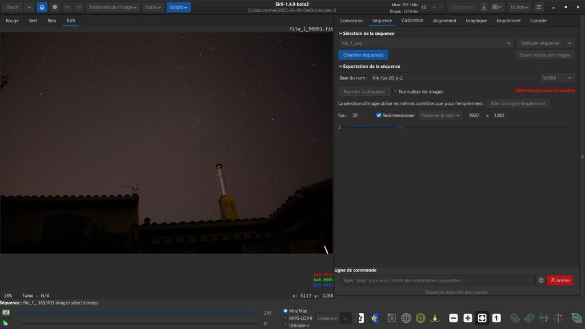Click the snapshot camera icon

(495, 7)
